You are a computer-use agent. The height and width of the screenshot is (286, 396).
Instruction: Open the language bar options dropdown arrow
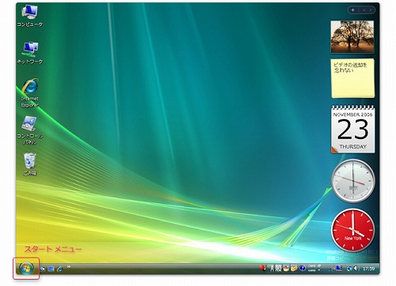319,270
